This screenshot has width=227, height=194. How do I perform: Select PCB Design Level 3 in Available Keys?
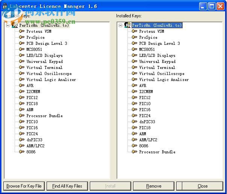47,43
